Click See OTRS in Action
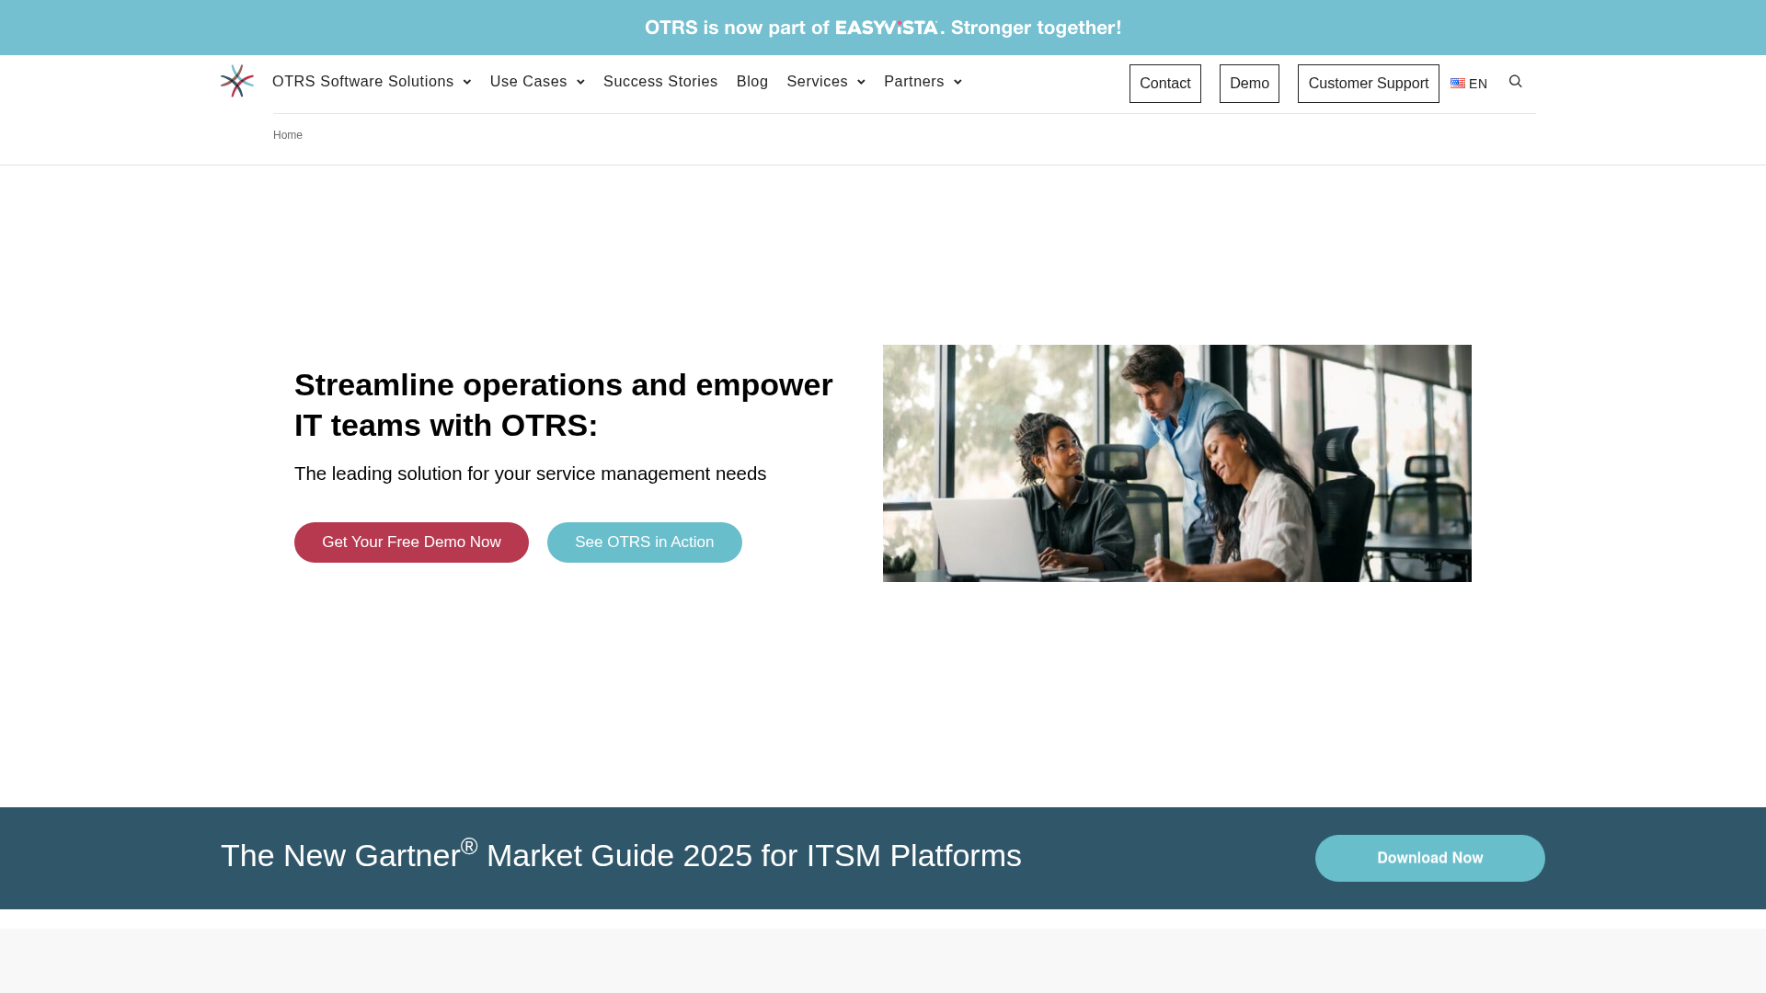This screenshot has width=1766, height=993. 644,542
